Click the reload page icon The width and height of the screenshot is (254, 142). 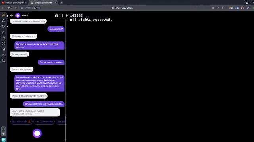pos(16,8)
